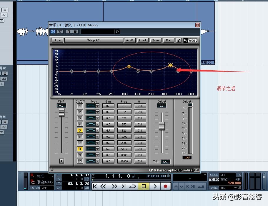The image size is (268, 206).
Task: Select EQ node 8 on the graph
Action: (x=170, y=65)
